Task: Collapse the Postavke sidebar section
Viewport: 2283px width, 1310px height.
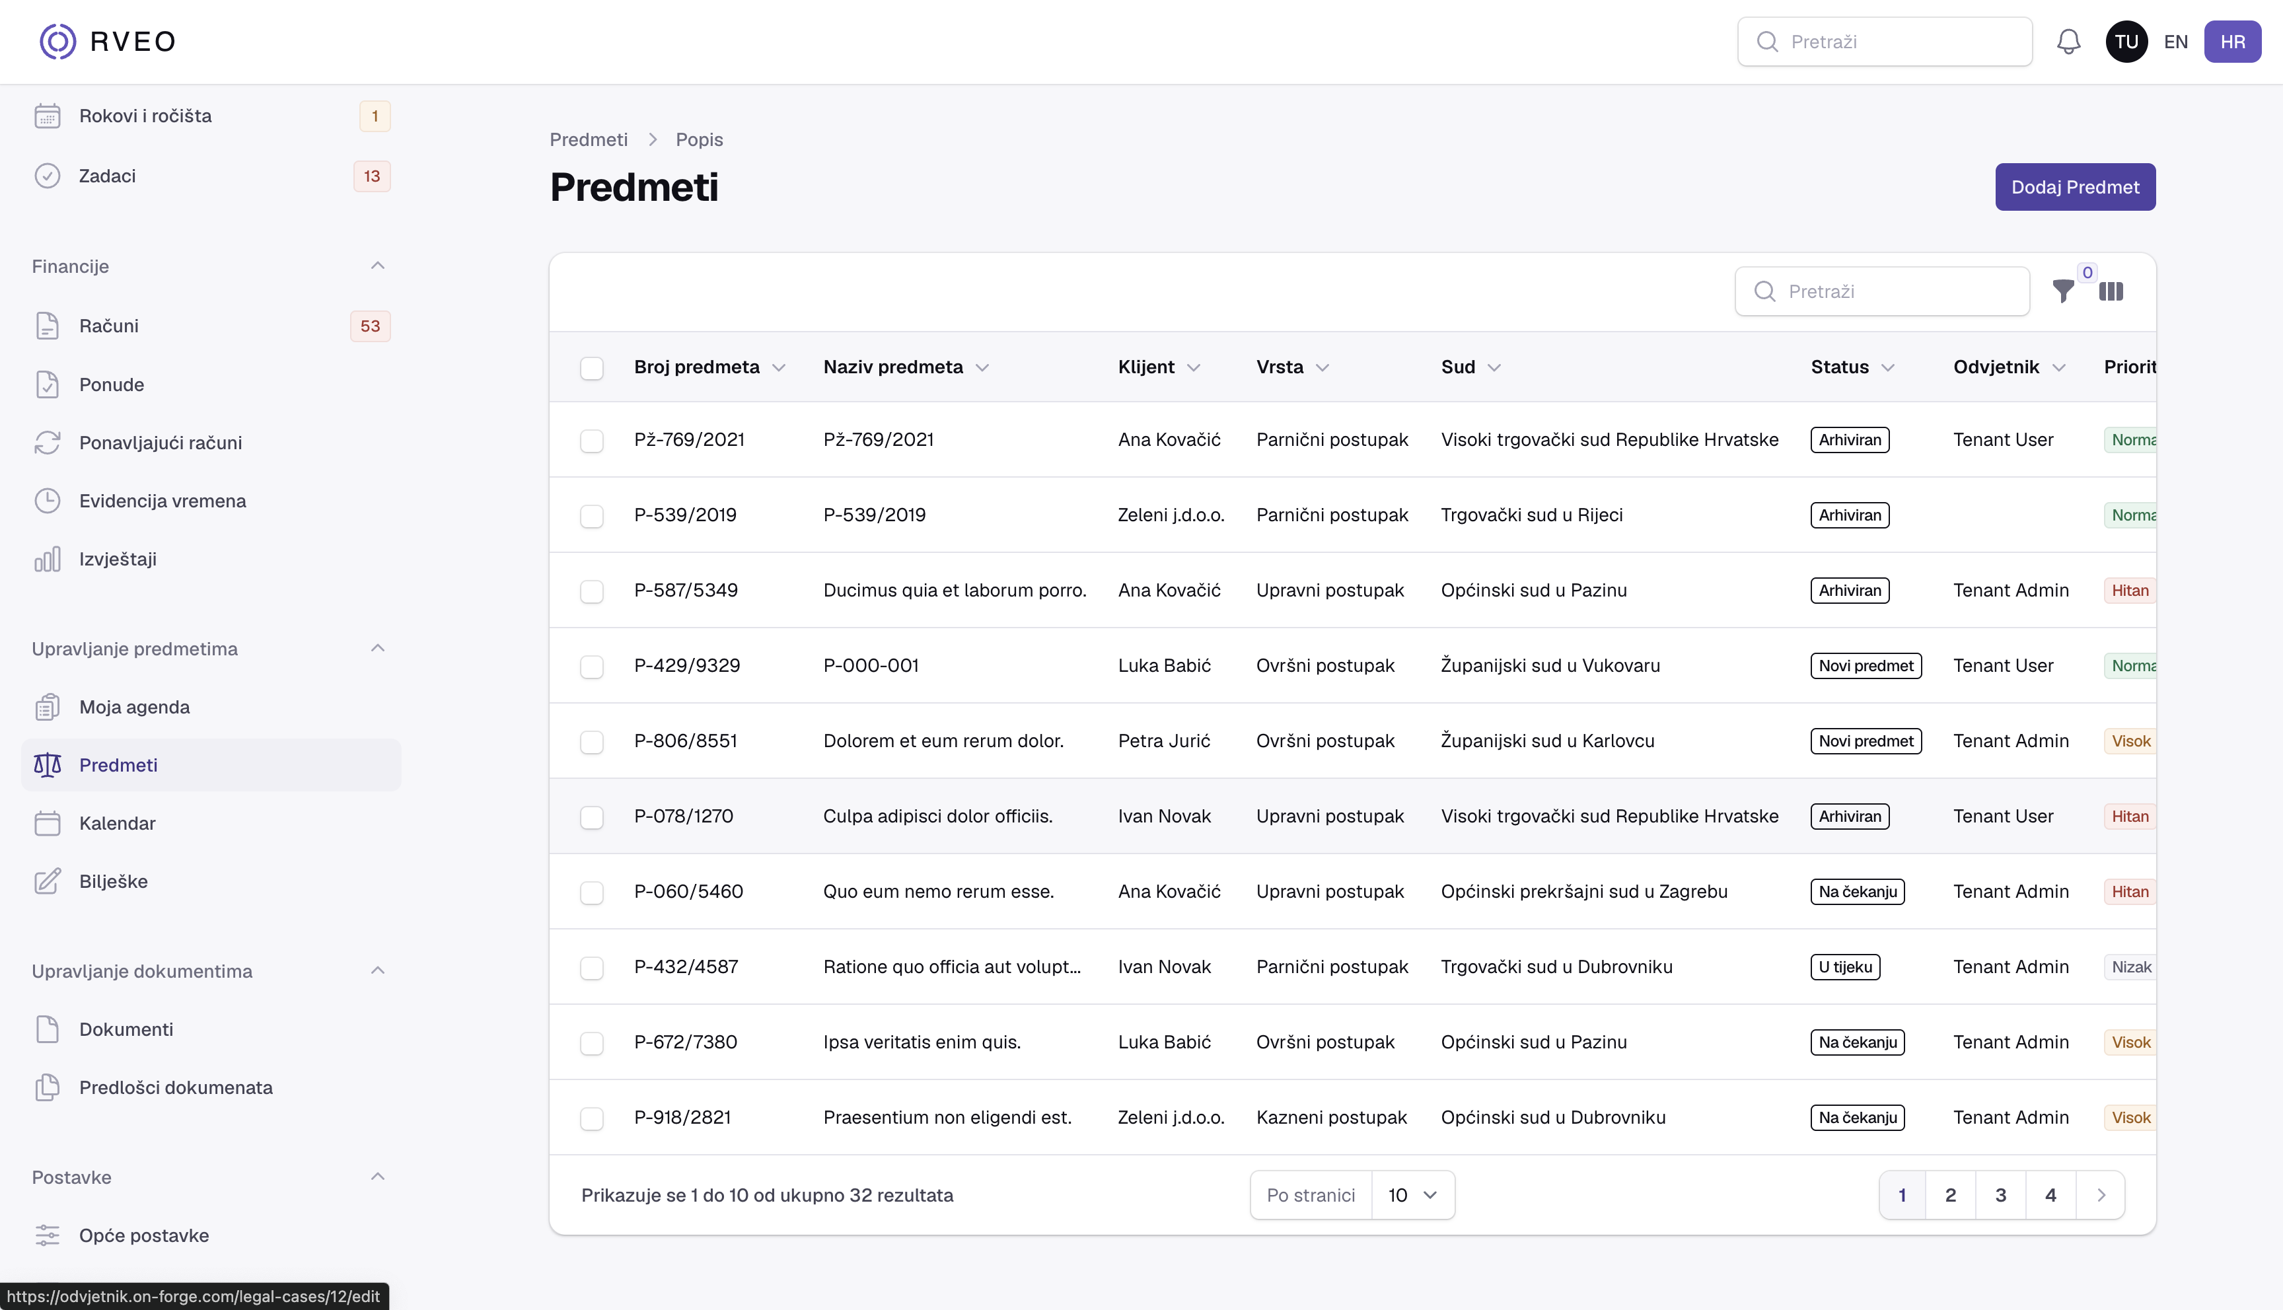Action: point(378,1176)
